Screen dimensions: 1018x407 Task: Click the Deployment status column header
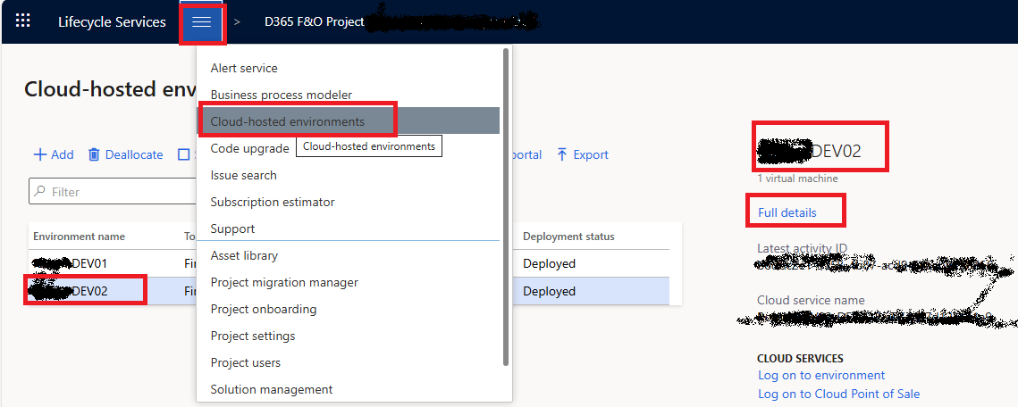568,237
